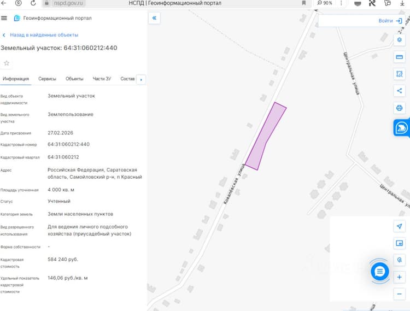
Task: Zoom in on the map
Action: click(399, 277)
